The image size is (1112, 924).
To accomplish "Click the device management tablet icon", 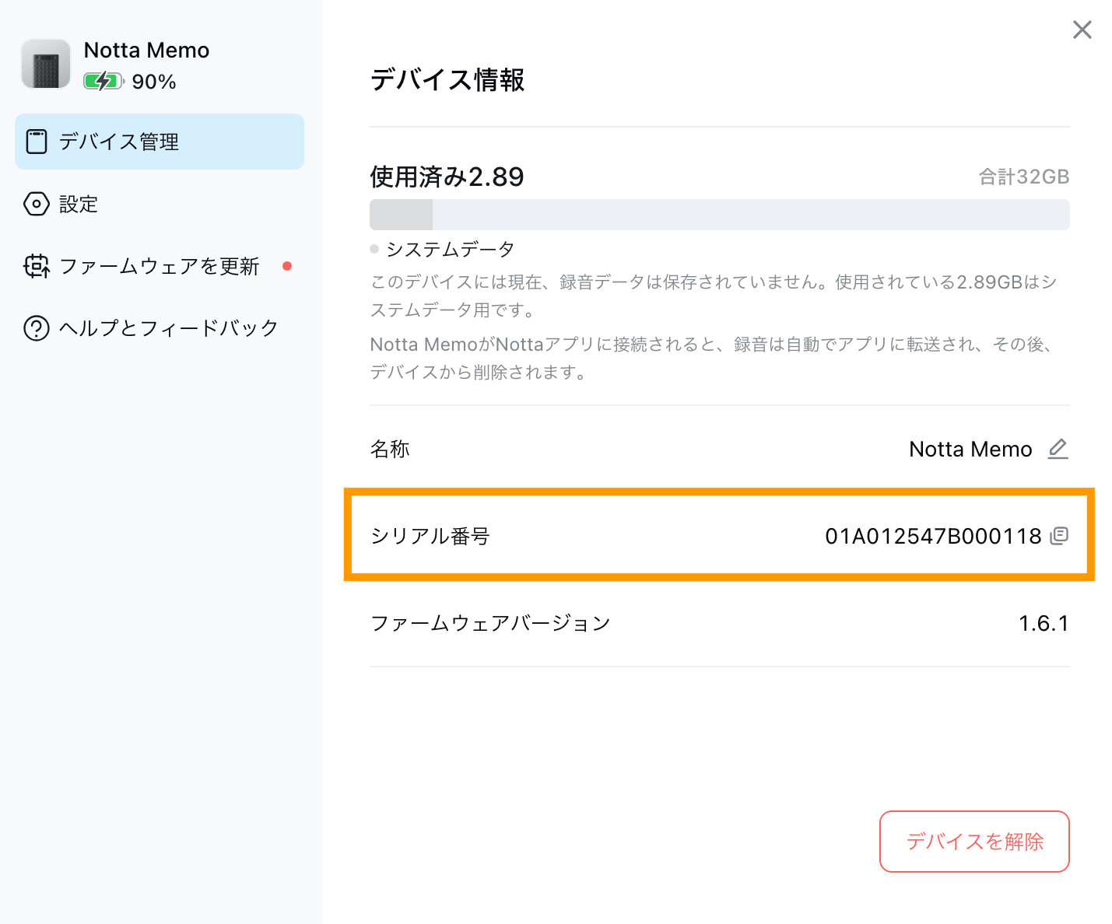I will click(37, 142).
